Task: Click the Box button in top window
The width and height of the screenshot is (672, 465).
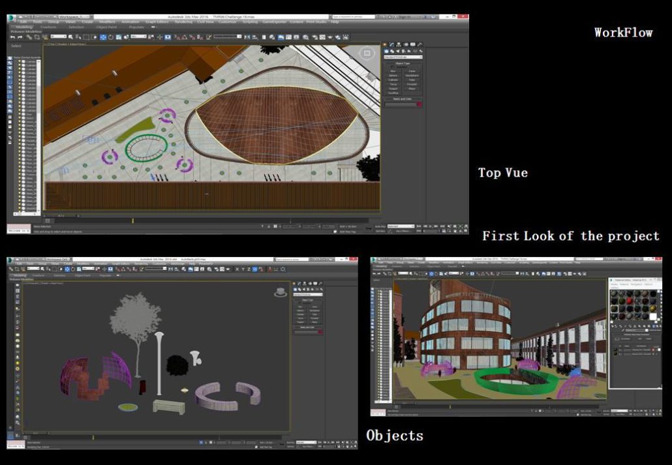Action: [x=393, y=71]
